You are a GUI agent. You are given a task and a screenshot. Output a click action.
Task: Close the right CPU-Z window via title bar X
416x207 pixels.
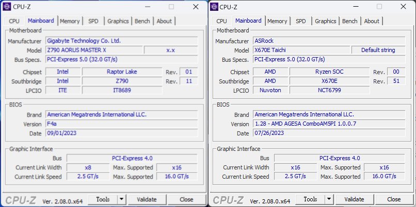point(403,7)
